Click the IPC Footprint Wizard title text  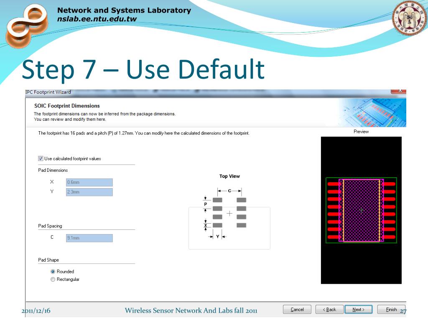pos(48,92)
